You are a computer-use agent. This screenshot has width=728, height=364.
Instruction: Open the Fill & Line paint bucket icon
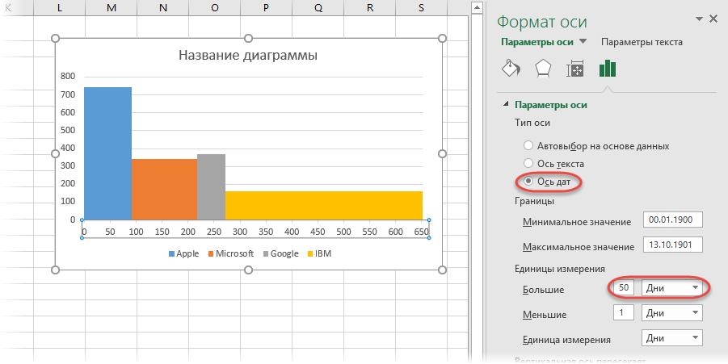511,68
